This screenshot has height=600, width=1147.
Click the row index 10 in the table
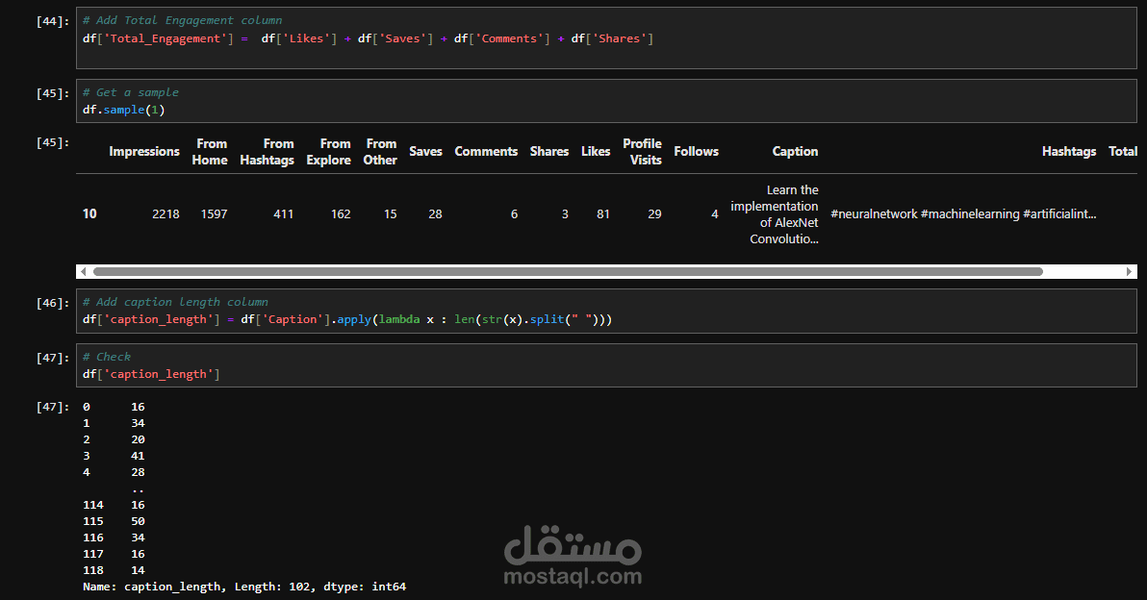tap(89, 214)
